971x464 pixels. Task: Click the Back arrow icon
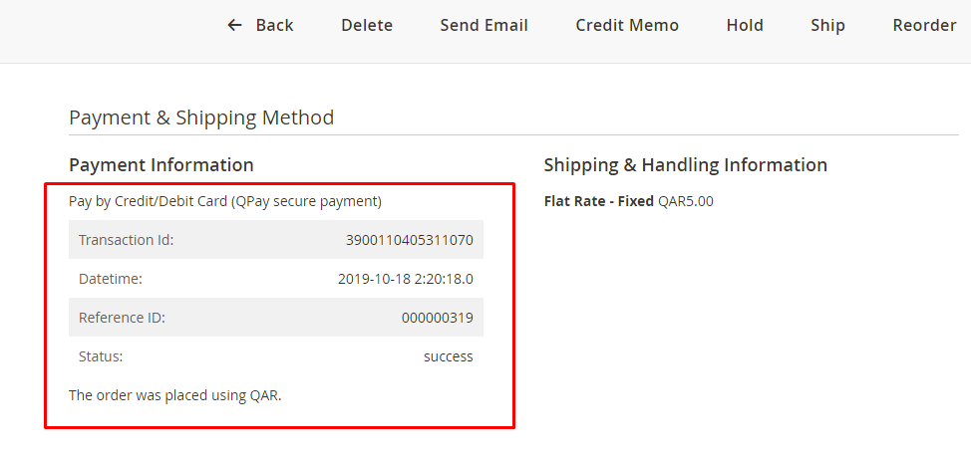click(235, 25)
